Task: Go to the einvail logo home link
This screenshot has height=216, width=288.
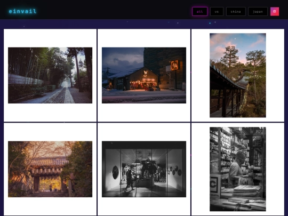Action: coord(22,11)
